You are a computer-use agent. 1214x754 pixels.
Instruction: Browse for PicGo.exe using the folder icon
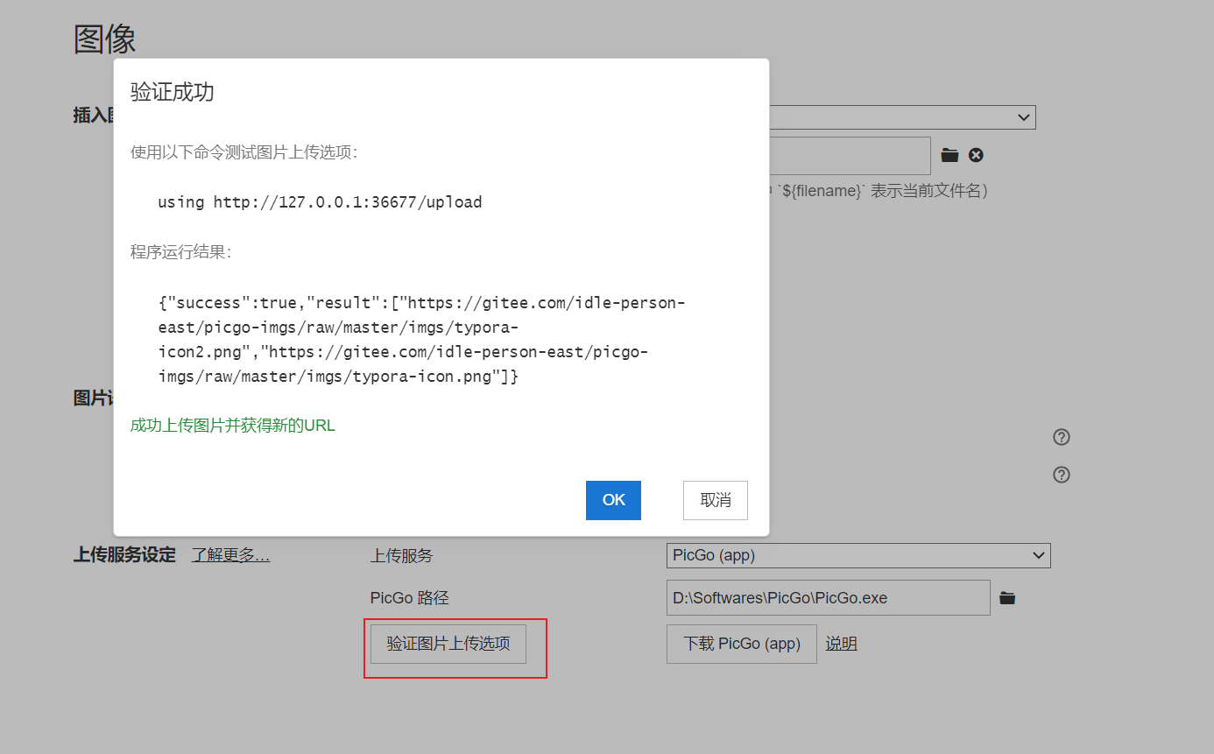1006,597
